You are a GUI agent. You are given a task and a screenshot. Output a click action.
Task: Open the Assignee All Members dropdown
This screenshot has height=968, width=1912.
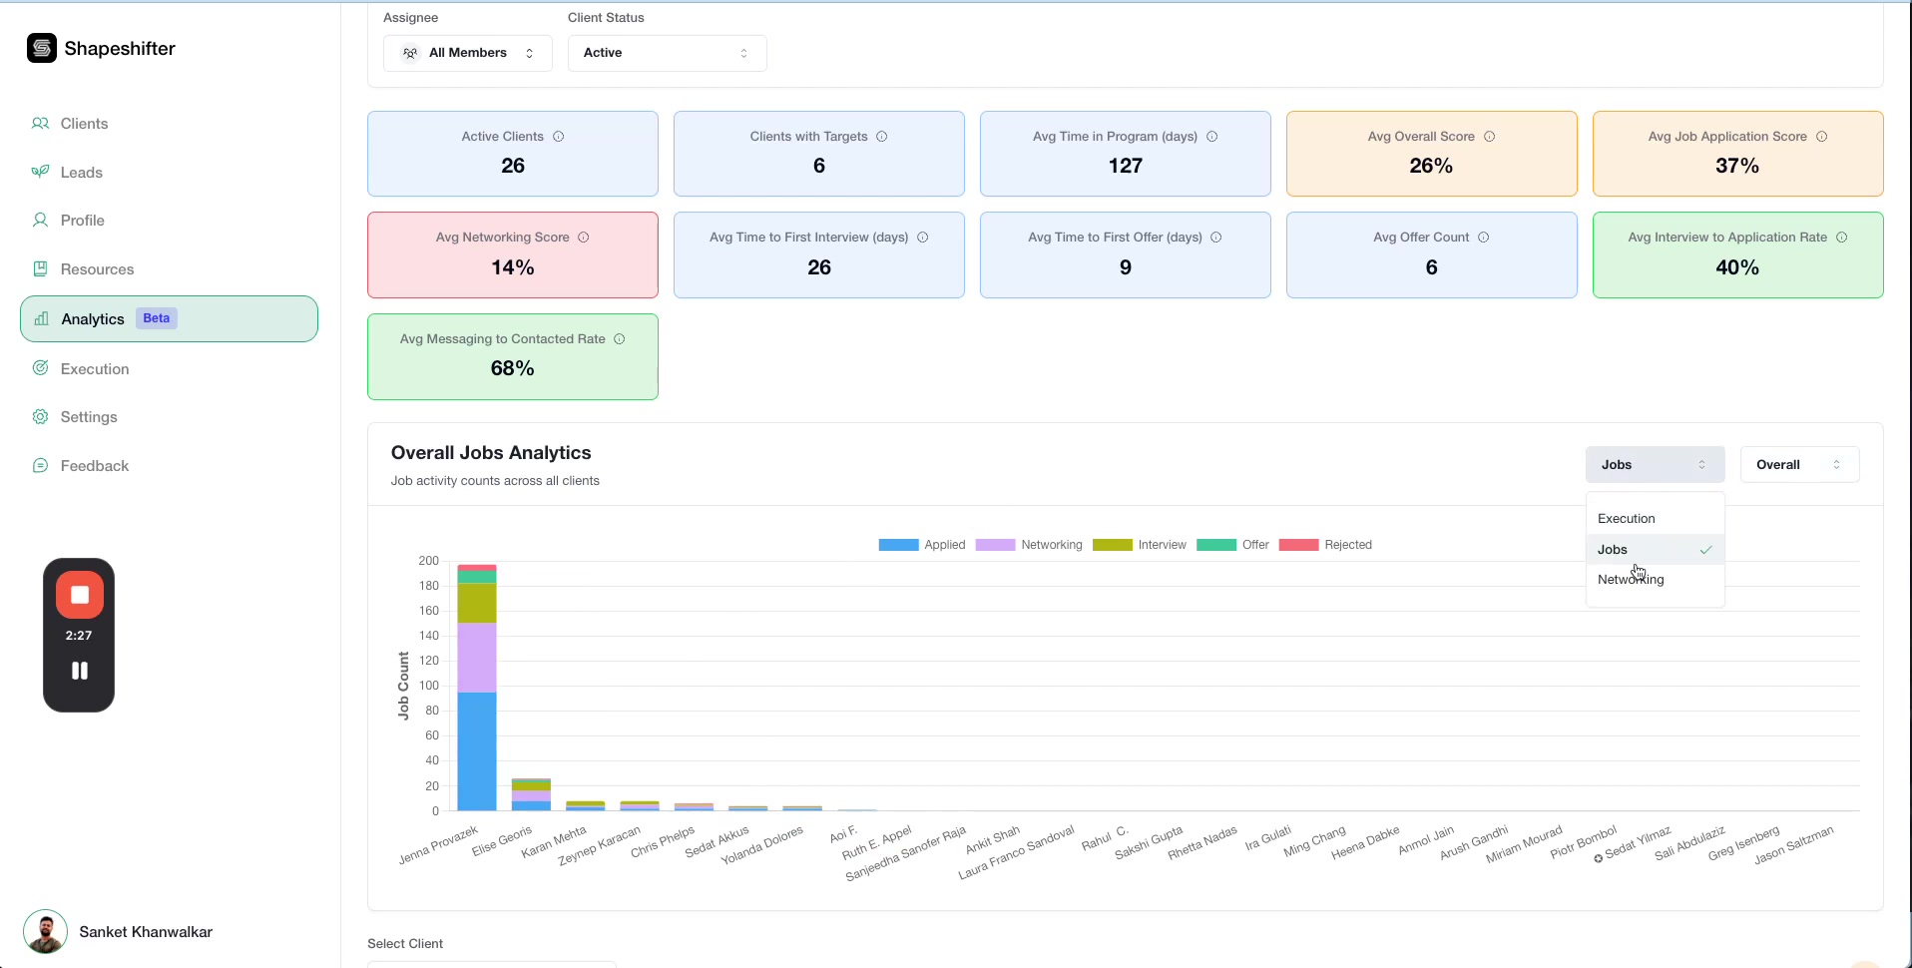point(468,53)
